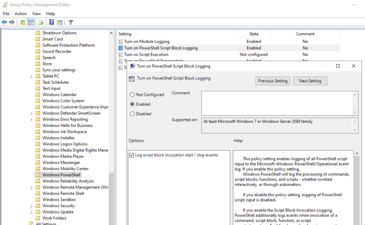Click the Back arrow toolbar icon

coord(4,22)
